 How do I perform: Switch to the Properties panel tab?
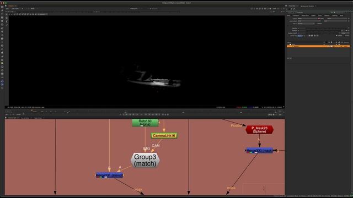pos(292,6)
